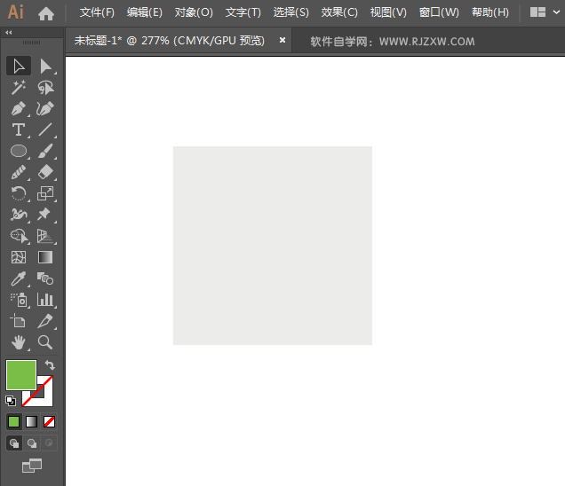Select the Magic Wand tool
This screenshot has height=486, width=565.
point(19,88)
